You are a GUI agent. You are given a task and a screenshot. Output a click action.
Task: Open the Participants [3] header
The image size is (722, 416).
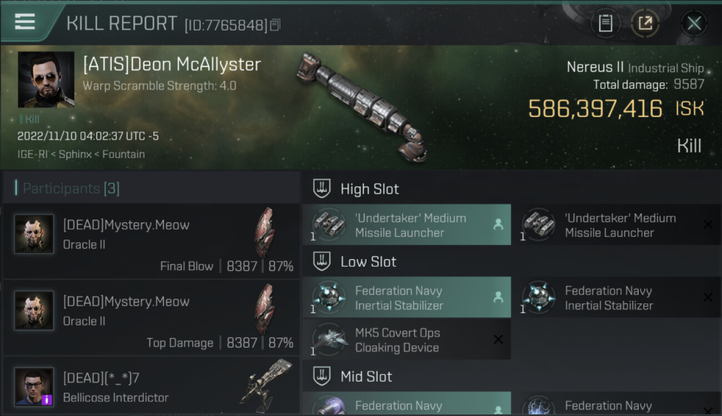151,189
